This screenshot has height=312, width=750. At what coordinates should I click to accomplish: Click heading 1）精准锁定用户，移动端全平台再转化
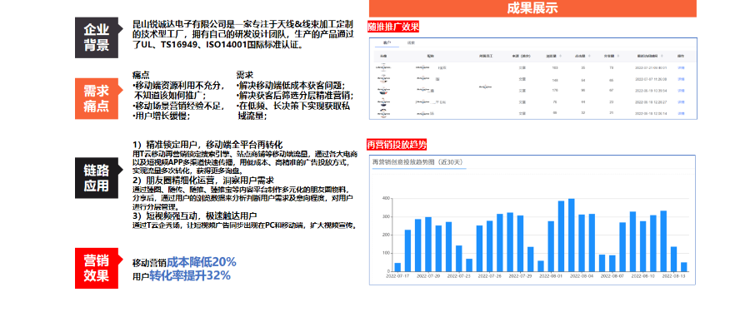[208, 144]
